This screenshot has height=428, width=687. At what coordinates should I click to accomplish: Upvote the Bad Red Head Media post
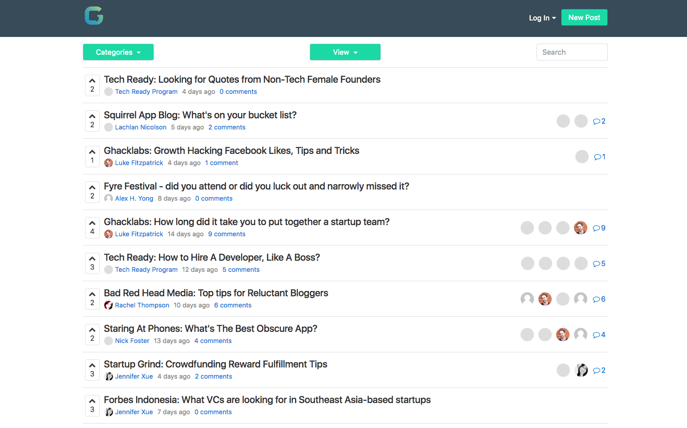pos(92,295)
